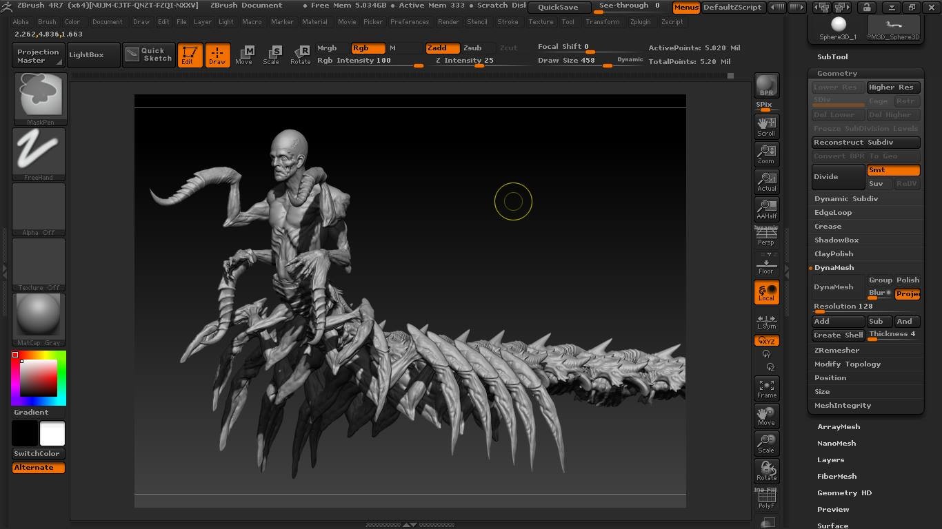Open the Alpha Off selector
The height and width of the screenshot is (529, 942).
(x=39, y=209)
